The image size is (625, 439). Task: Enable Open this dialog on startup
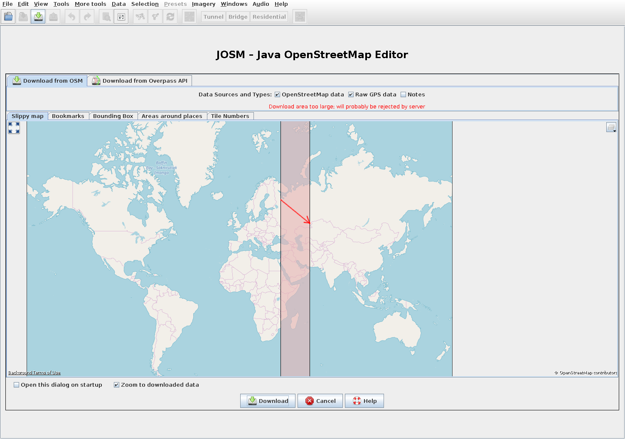point(17,385)
